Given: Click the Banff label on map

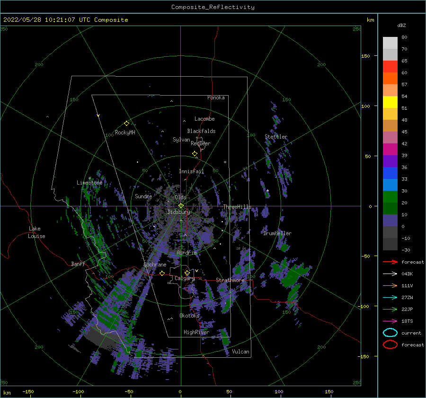Looking at the screenshot, I should coord(78,264).
